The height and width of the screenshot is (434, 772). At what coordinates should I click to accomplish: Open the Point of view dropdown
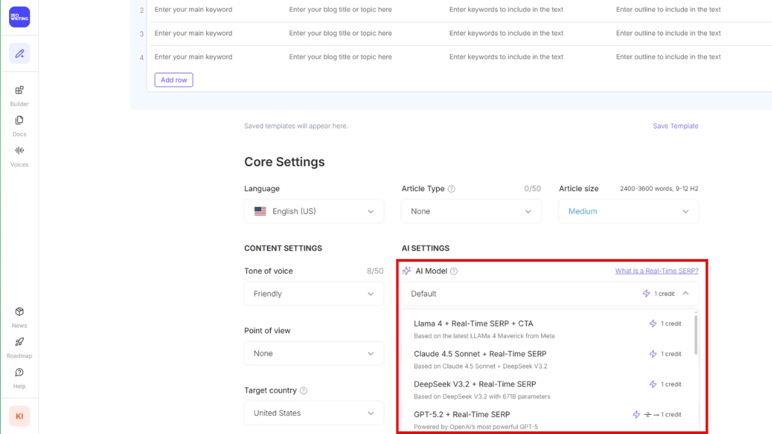pos(313,353)
